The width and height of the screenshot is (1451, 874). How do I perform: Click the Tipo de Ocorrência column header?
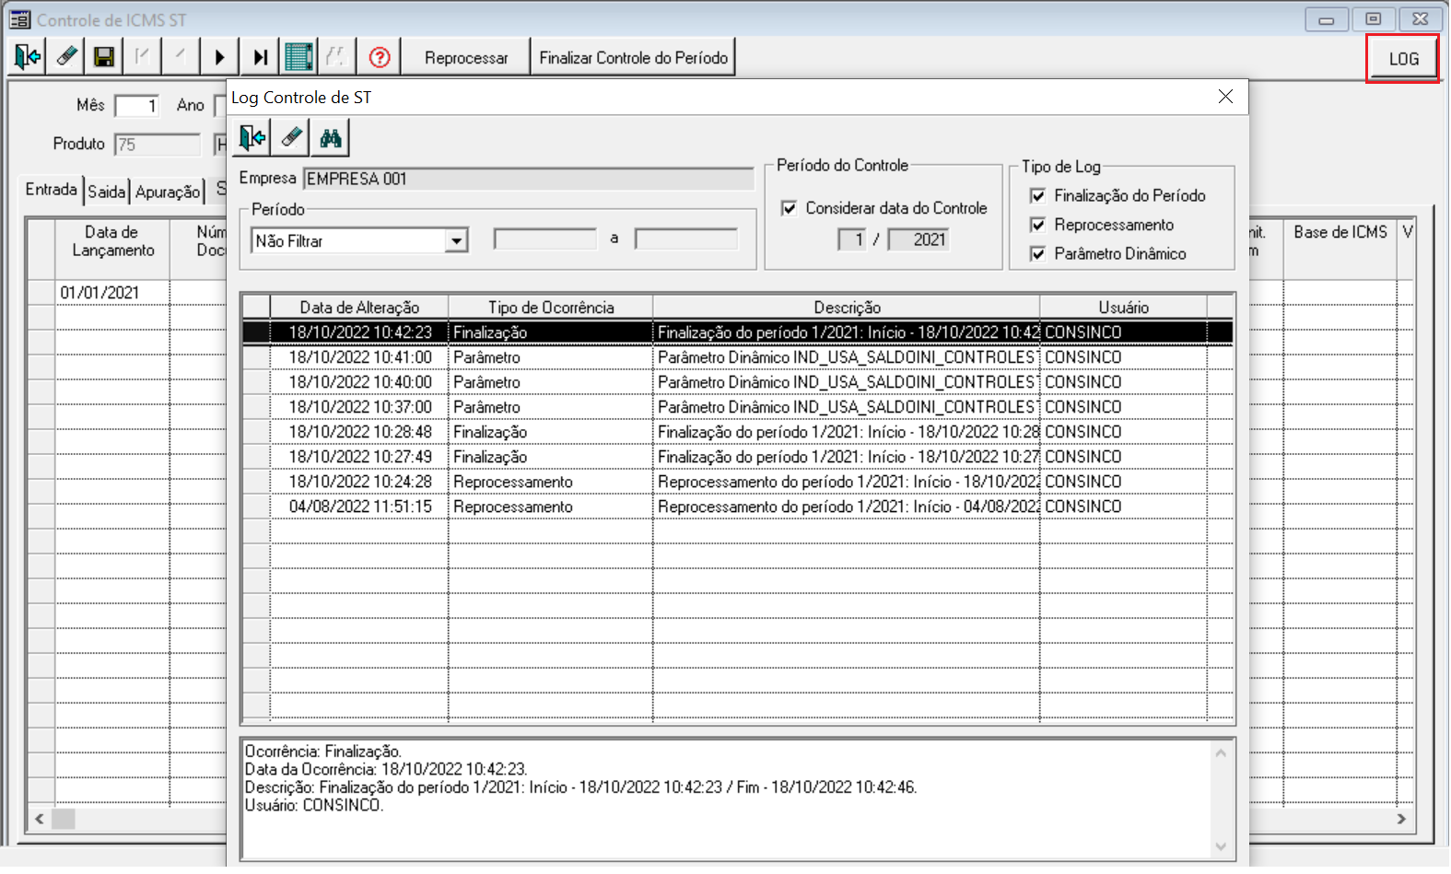tap(551, 308)
